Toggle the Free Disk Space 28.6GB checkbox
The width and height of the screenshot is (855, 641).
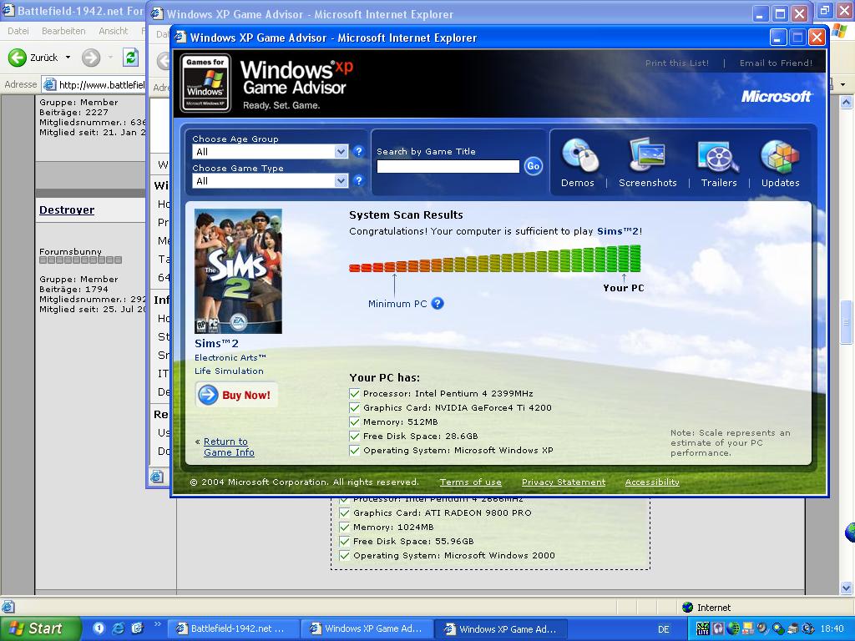tap(354, 436)
